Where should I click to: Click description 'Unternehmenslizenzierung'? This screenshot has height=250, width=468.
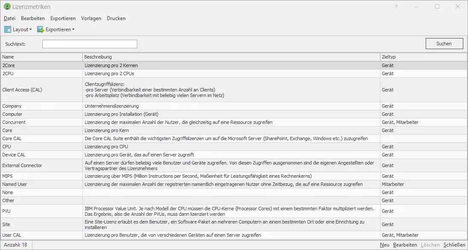pos(112,106)
